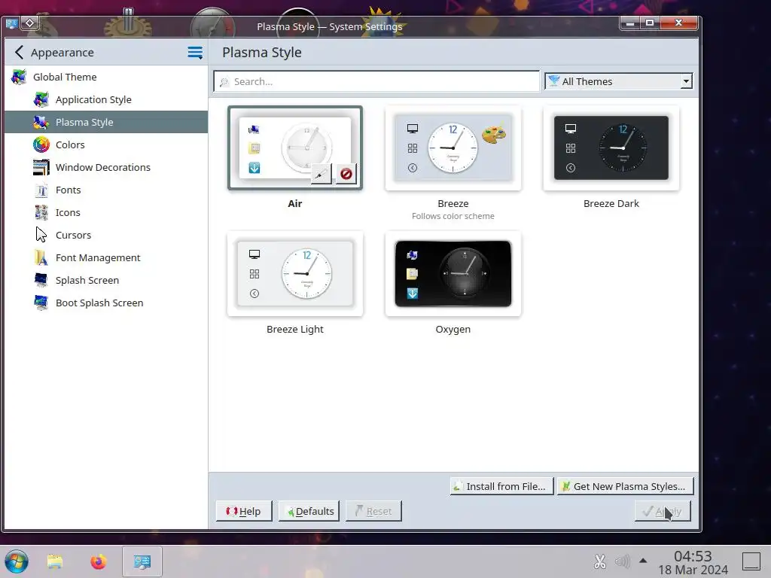Select the Oxygen theme thumbnail
The width and height of the screenshot is (771, 578).
coord(453,274)
